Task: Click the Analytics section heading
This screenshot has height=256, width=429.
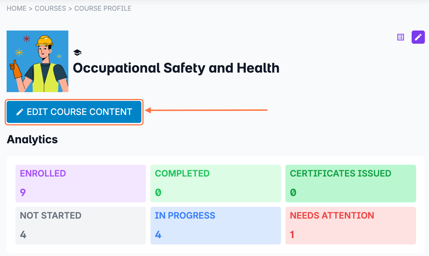Action: (x=32, y=139)
